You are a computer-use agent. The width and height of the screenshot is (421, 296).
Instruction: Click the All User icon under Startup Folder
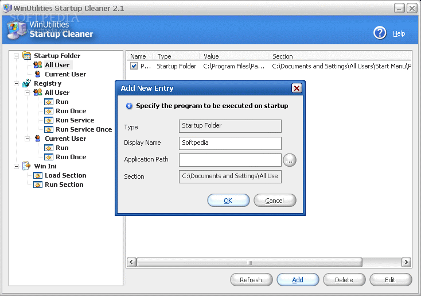click(x=38, y=65)
